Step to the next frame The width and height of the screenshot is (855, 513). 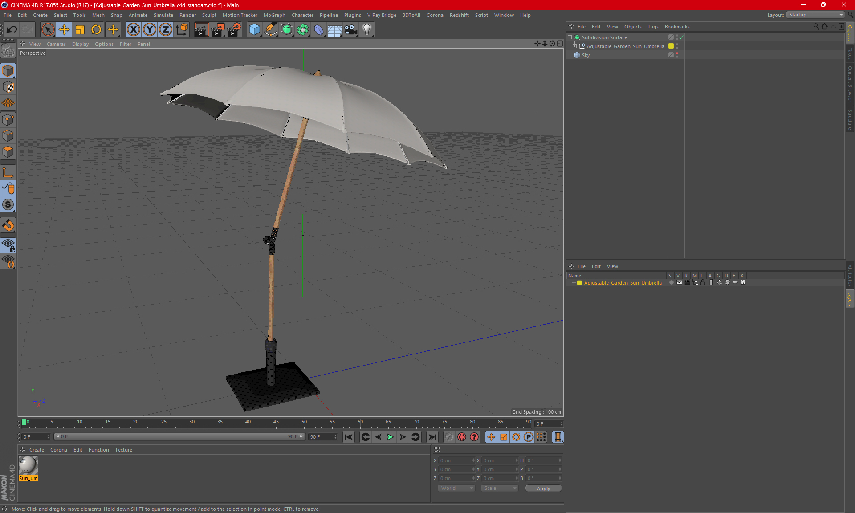coord(403,437)
